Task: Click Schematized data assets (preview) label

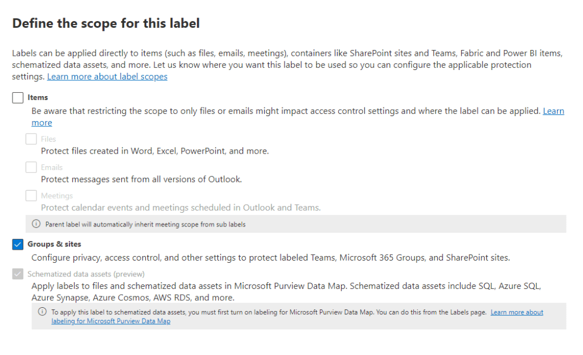Action: [86, 274]
